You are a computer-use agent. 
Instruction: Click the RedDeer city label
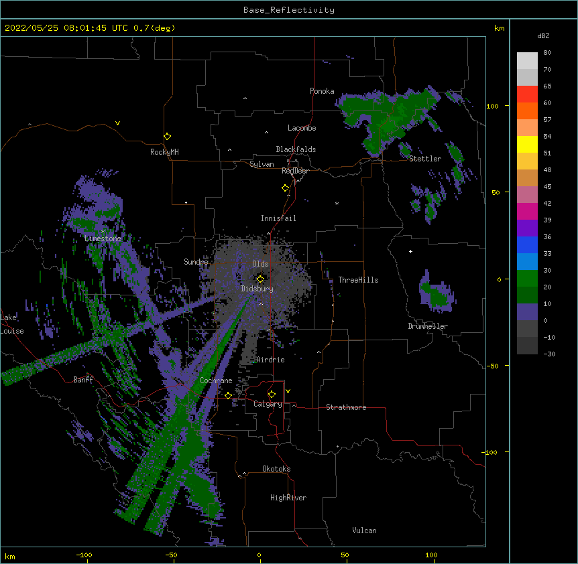(295, 171)
